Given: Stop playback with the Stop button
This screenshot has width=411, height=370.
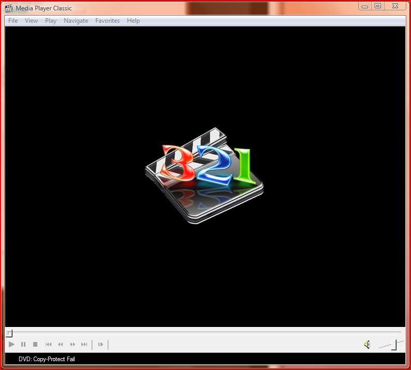Looking at the screenshot, I should pos(35,344).
